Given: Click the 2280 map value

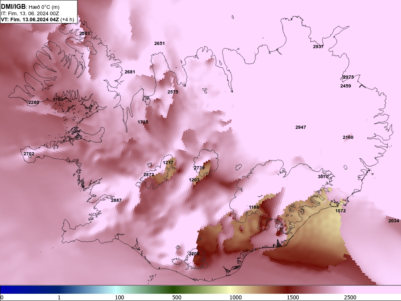Looking at the screenshot, I should point(34,103).
